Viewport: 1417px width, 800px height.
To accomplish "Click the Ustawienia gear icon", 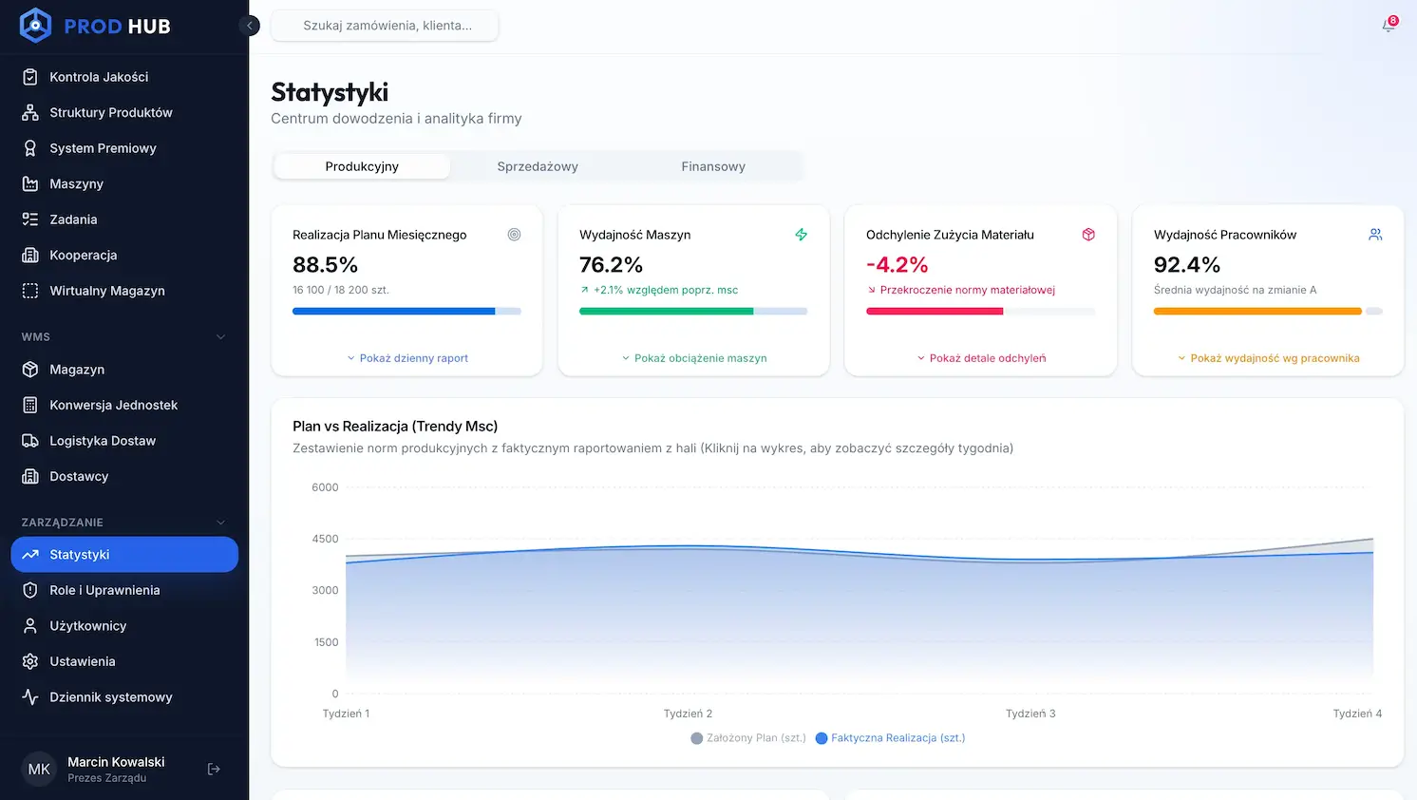I will (x=30, y=661).
